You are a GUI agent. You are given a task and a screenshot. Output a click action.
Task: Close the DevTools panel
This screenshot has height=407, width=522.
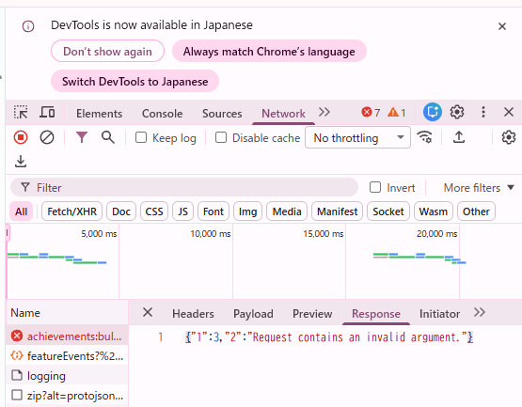tap(508, 112)
